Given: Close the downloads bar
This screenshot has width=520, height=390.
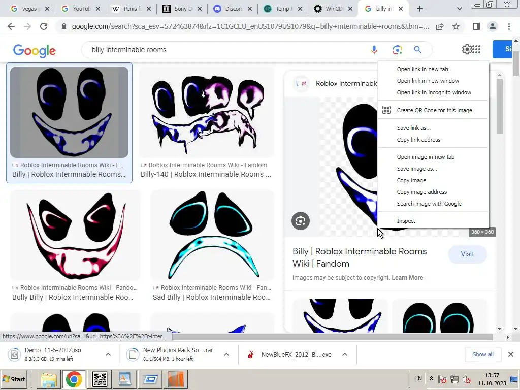Looking at the screenshot, I should tap(511, 354).
